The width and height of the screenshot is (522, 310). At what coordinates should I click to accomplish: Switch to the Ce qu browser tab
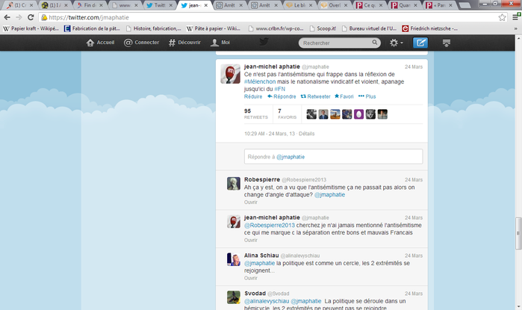[x=369, y=5]
